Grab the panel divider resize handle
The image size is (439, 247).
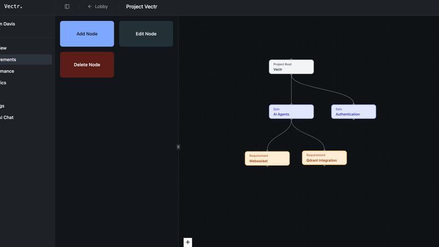point(178,147)
